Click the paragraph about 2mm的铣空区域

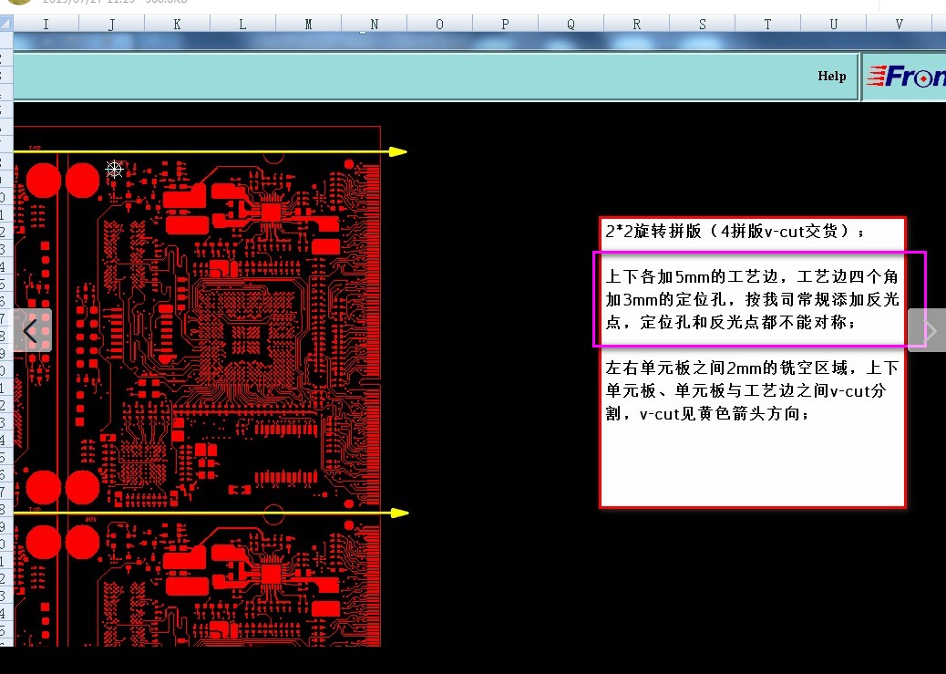tap(753, 390)
